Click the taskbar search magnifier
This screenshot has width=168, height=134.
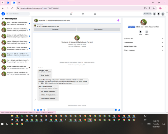click(7, 124)
